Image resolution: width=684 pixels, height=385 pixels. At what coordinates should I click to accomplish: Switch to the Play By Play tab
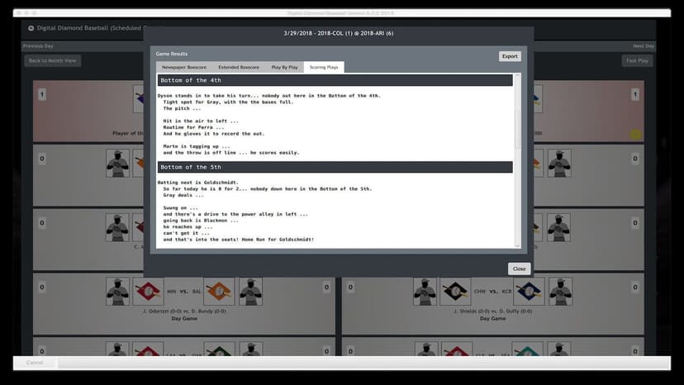284,67
